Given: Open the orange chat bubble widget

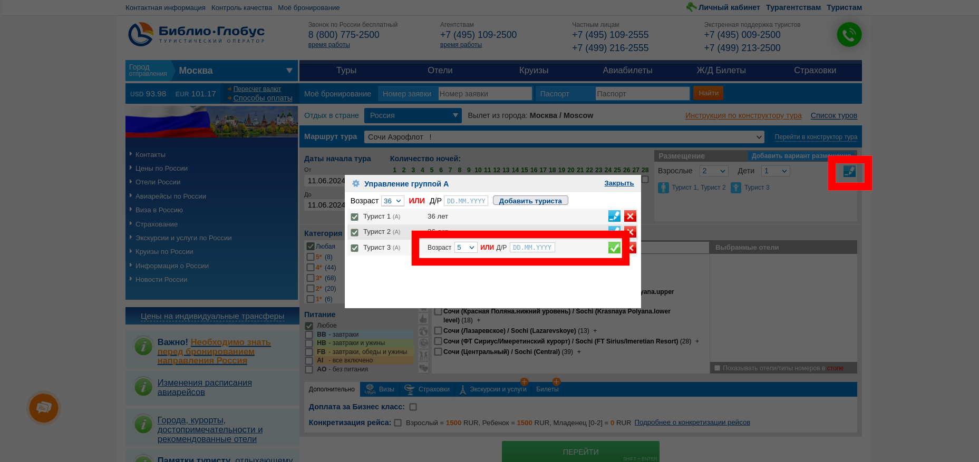Looking at the screenshot, I should [44, 408].
